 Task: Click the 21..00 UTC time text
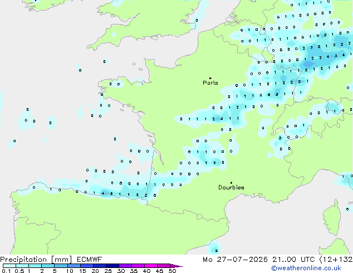293,260
